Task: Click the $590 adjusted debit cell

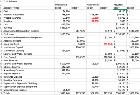Action: click(x=120, y=21)
